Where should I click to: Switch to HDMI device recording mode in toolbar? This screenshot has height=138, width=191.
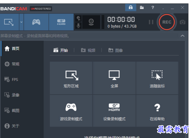[61, 22]
